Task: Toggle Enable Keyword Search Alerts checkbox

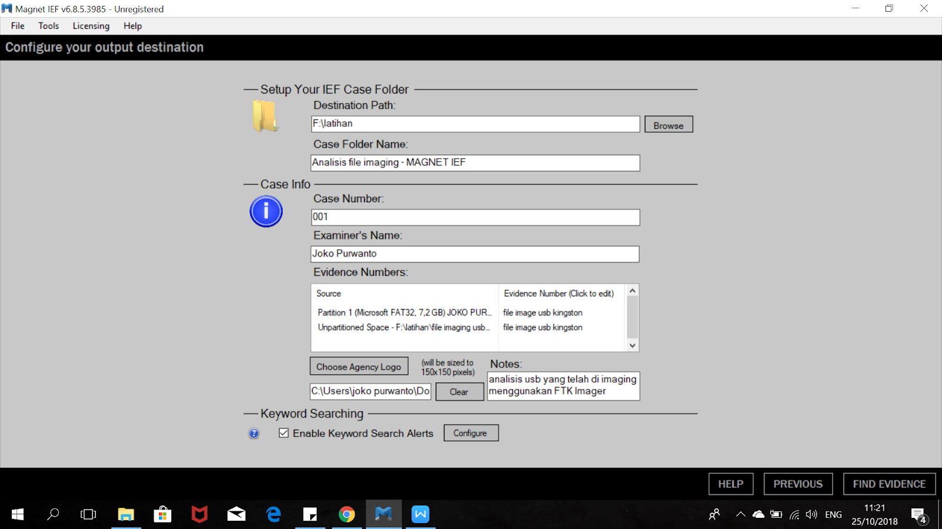Action: tap(284, 433)
